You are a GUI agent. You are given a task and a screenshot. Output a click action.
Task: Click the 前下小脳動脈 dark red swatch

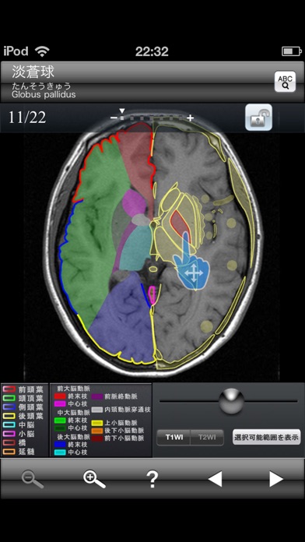(x=96, y=438)
